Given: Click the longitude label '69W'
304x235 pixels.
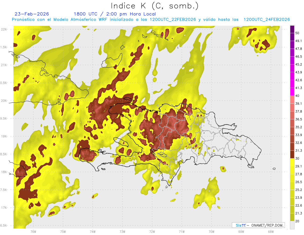Looking at the screenshot, I should (241, 232).
